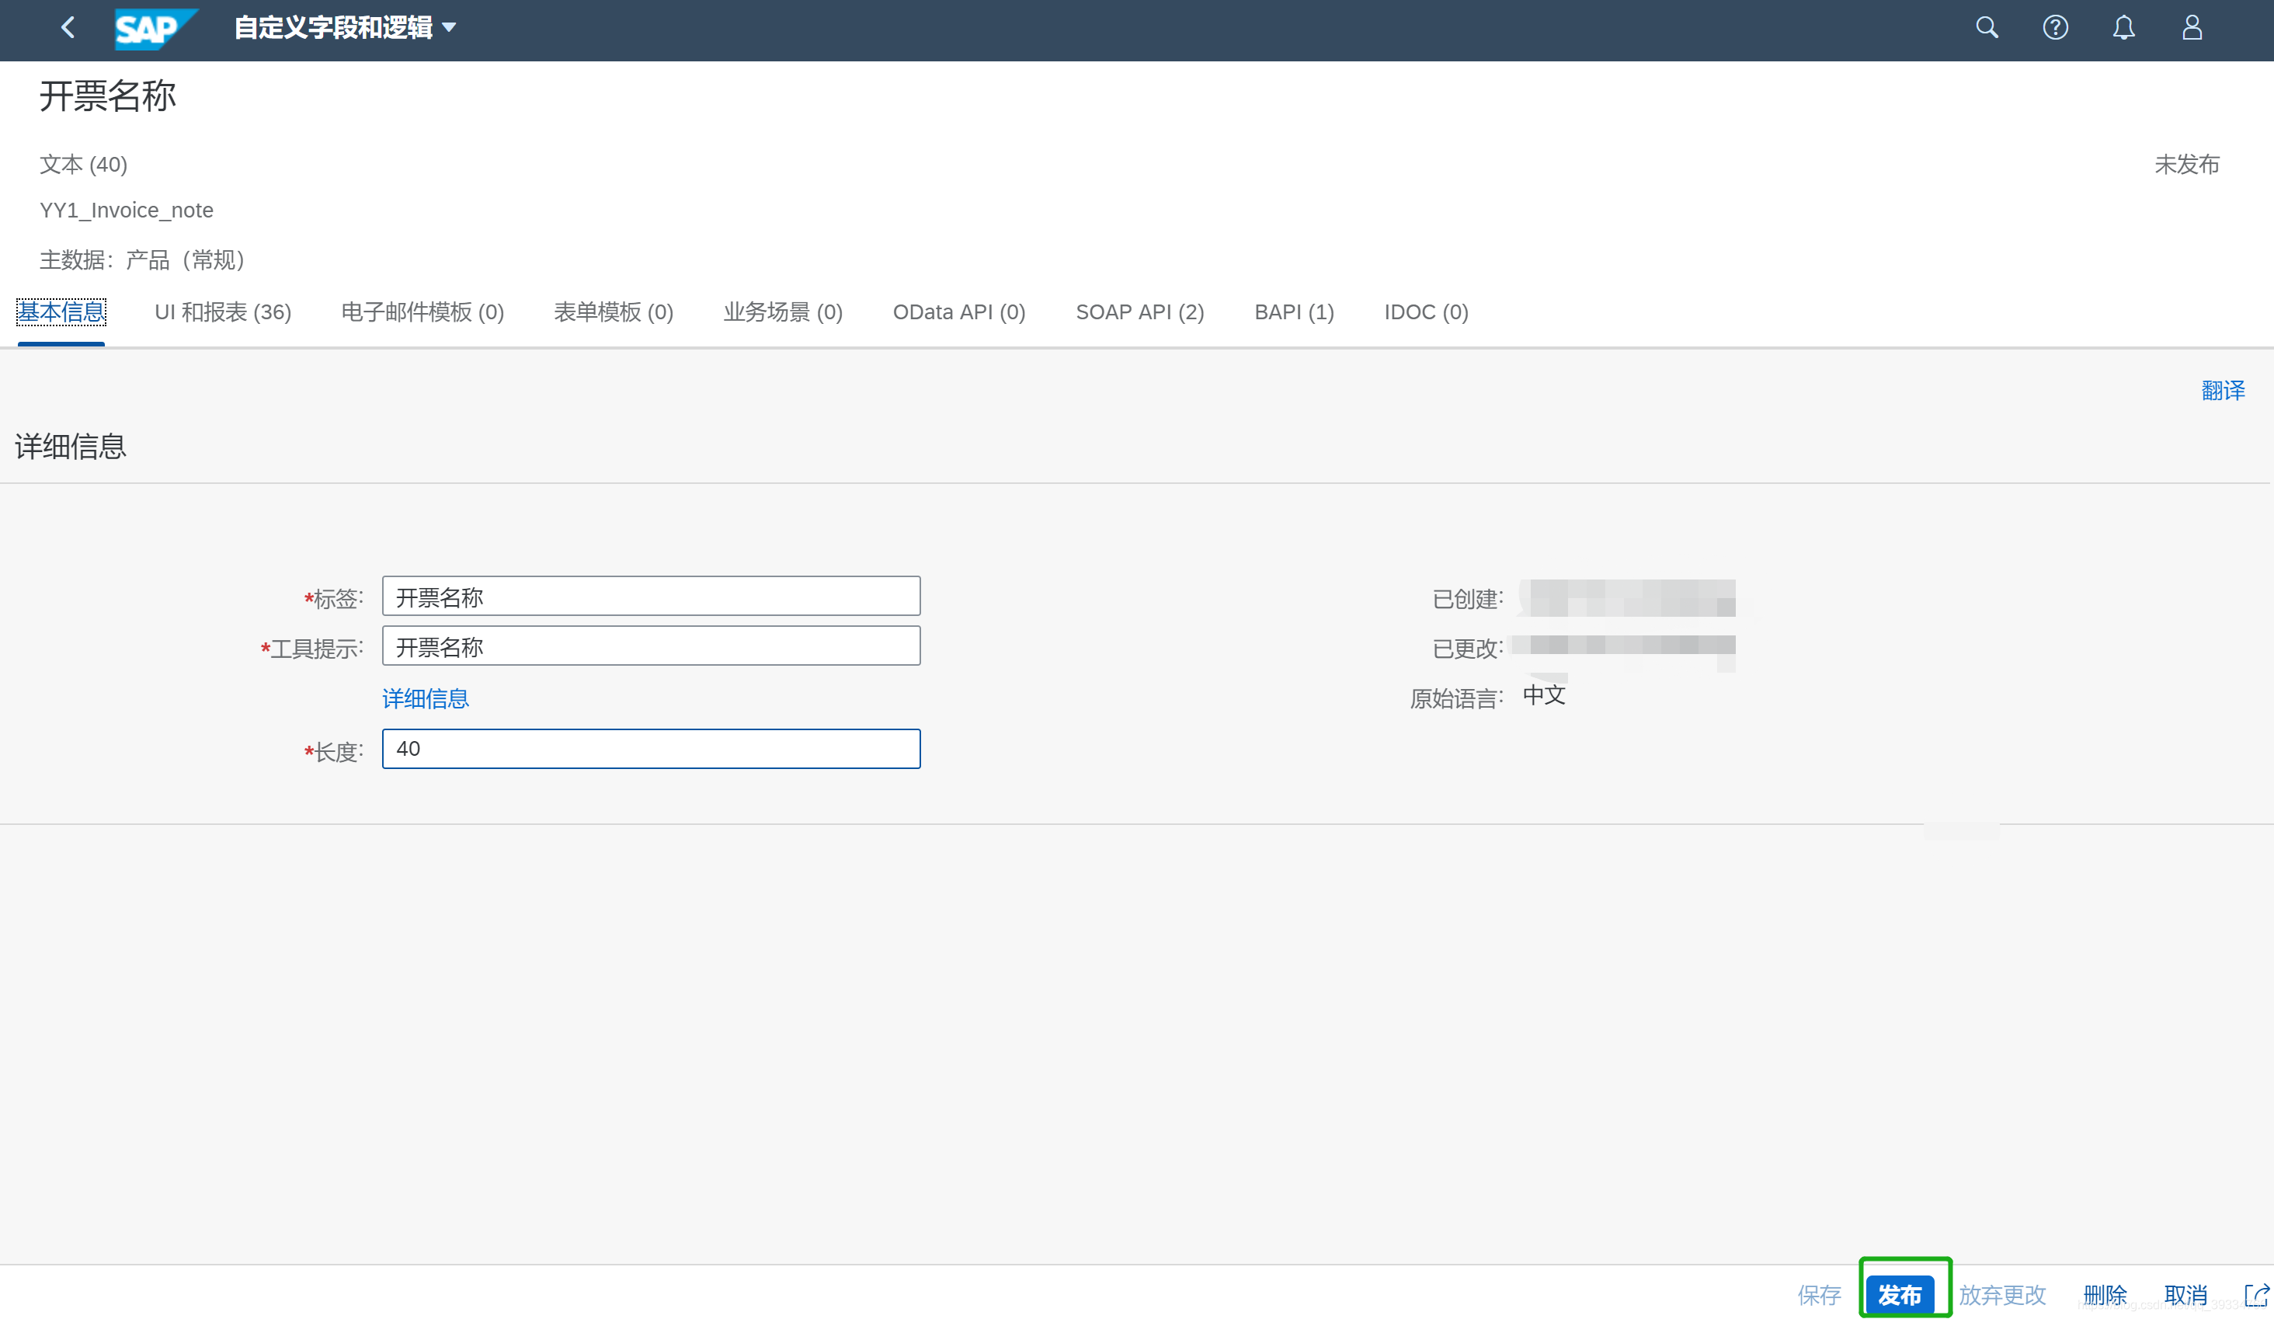The height and width of the screenshot is (1319, 2274).
Task: Switch to 业务场景 (0) tab
Action: 784,312
